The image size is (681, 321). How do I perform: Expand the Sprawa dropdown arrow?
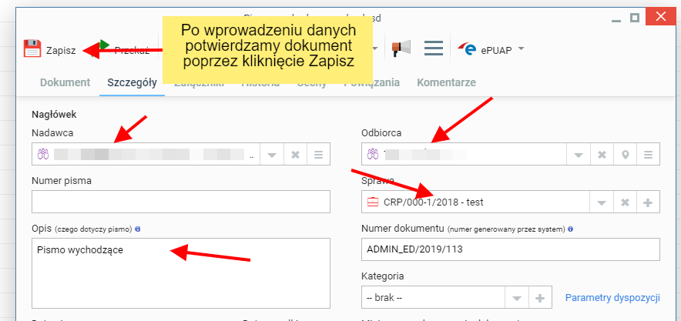point(602,202)
